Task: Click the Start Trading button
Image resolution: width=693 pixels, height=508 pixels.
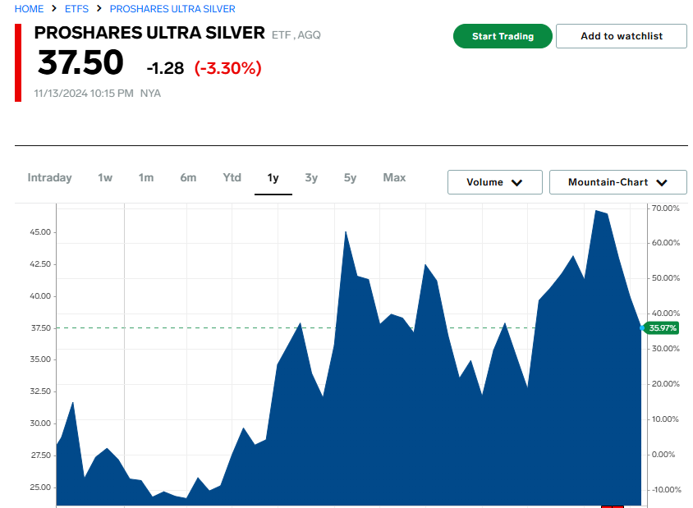Action: 503,36
